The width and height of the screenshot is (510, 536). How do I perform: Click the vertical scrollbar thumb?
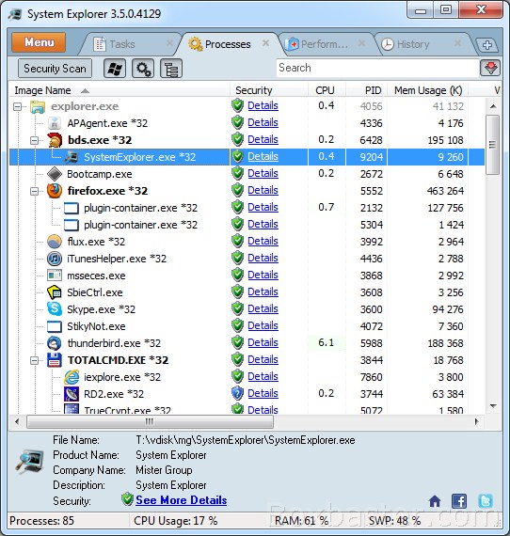[492, 145]
